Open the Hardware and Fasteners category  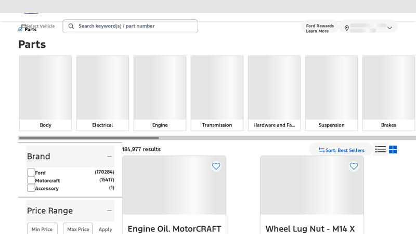[274, 93]
